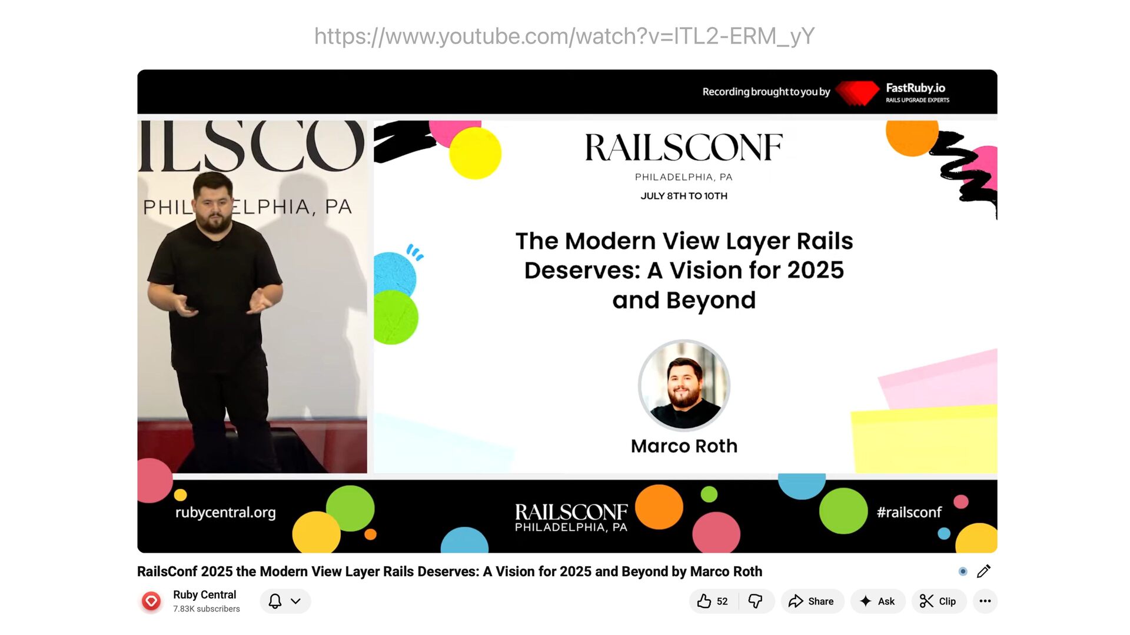
Task: Click the 7.83K subscribers text
Action: pyautogui.click(x=206, y=609)
